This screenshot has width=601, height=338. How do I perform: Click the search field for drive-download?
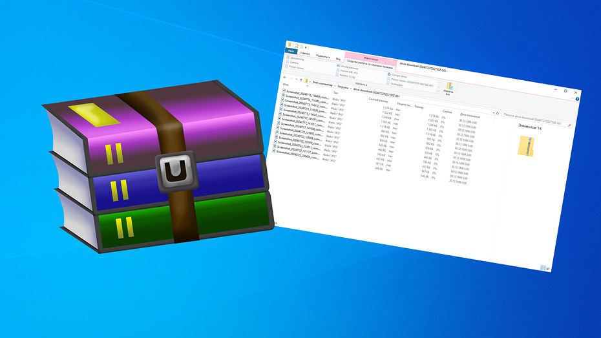(537, 120)
